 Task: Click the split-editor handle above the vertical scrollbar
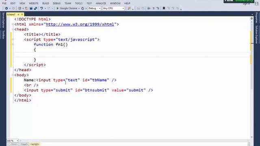252,18
